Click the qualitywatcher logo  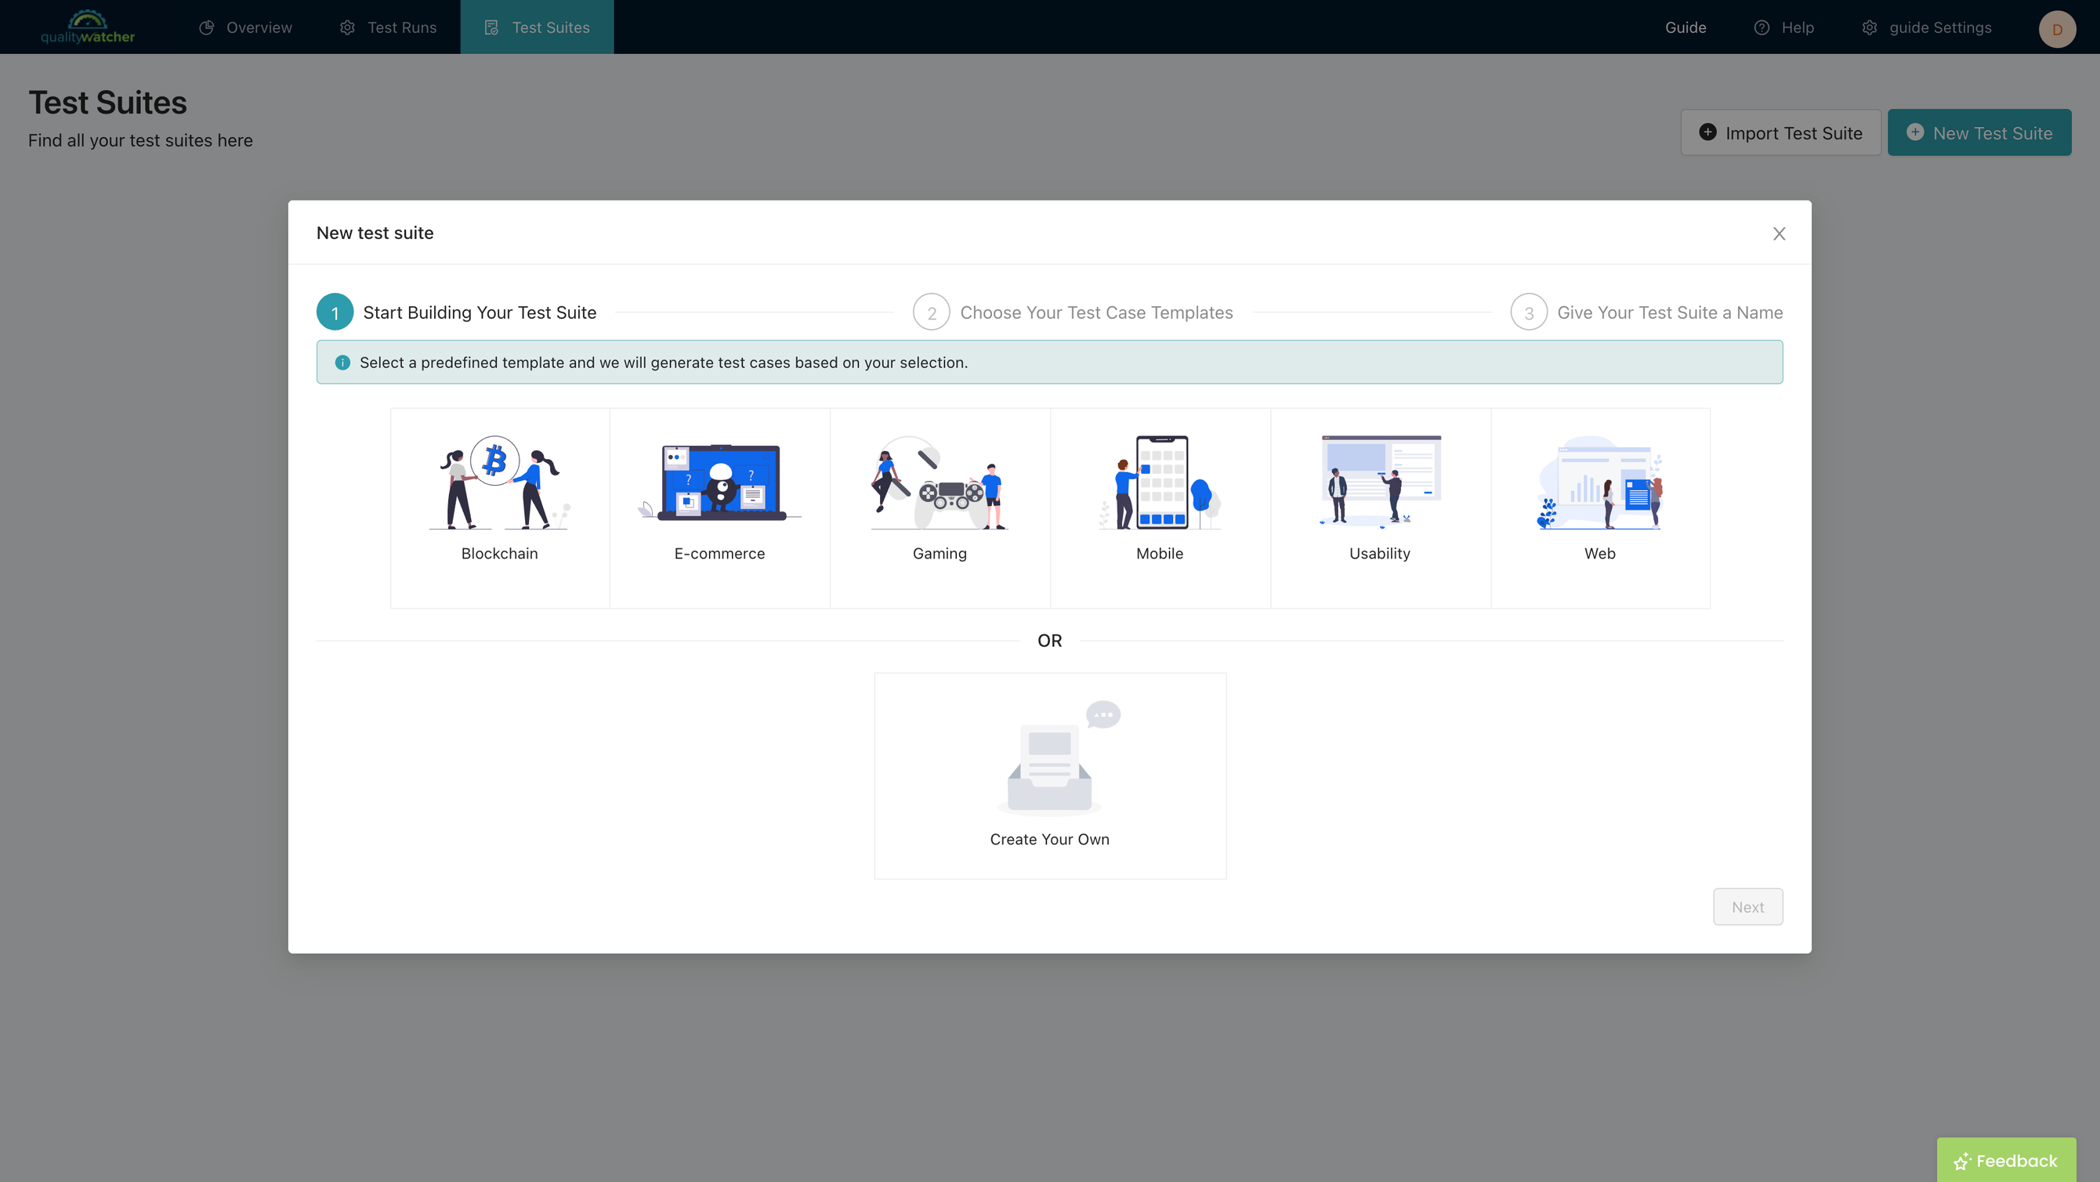pos(88,27)
